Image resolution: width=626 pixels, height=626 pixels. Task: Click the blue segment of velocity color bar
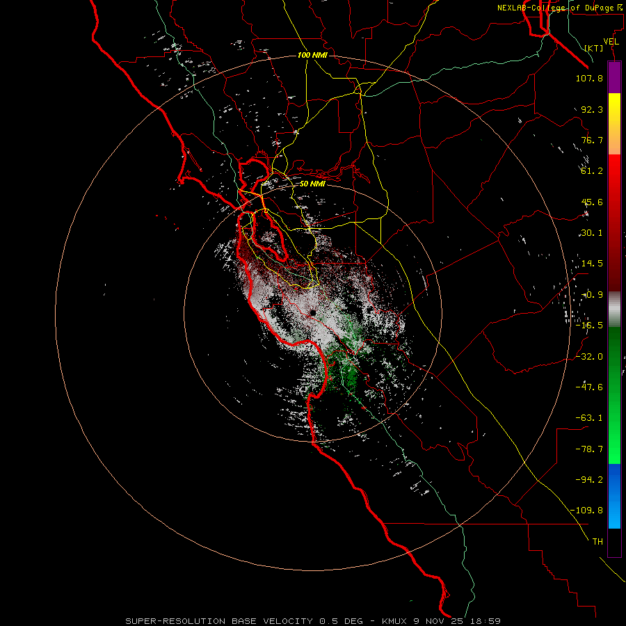[614, 496]
